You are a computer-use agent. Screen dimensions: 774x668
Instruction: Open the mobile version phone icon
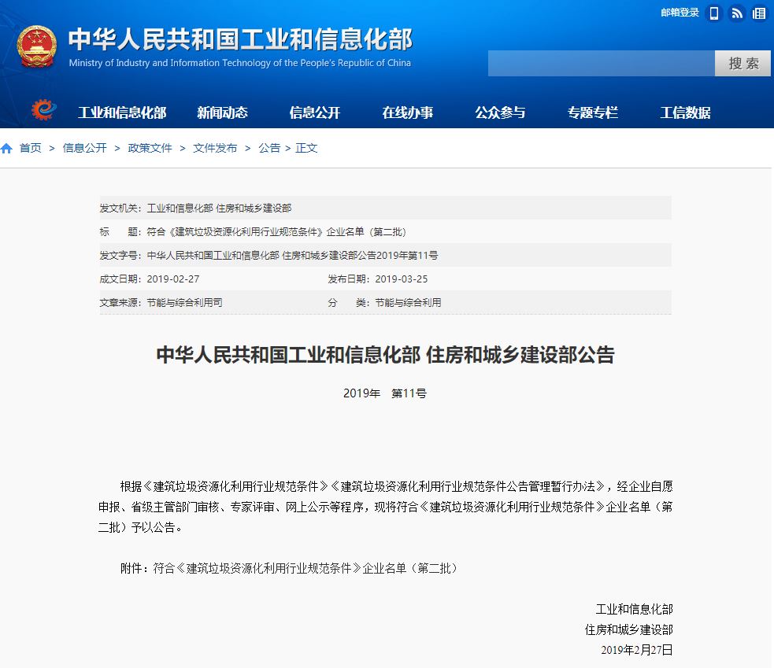point(714,13)
